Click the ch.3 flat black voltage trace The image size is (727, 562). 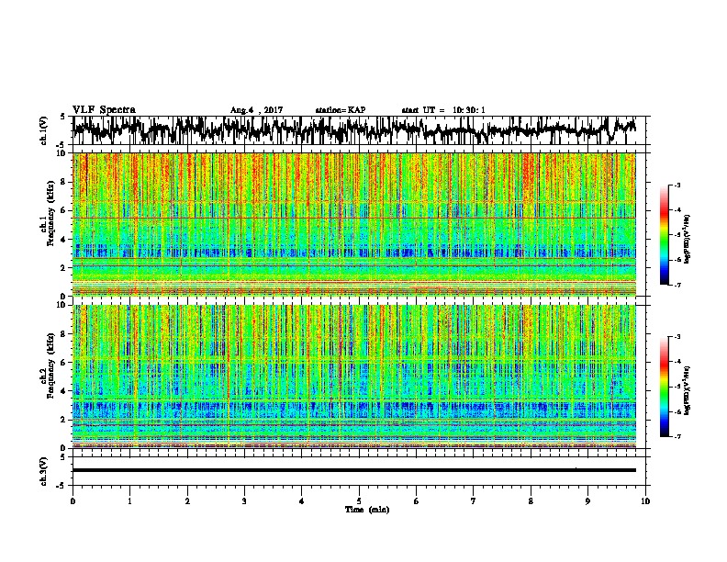click(353, 470)
